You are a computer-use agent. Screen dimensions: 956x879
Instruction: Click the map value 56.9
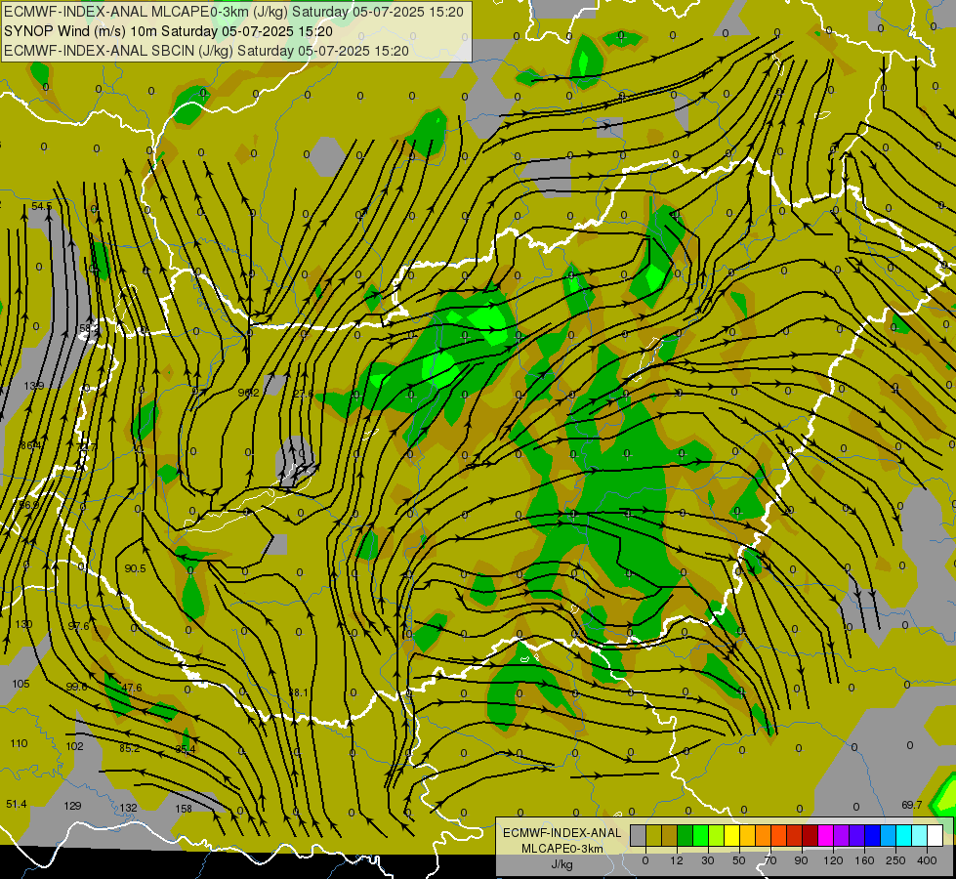pyautogui.click(x=28, y=505)
